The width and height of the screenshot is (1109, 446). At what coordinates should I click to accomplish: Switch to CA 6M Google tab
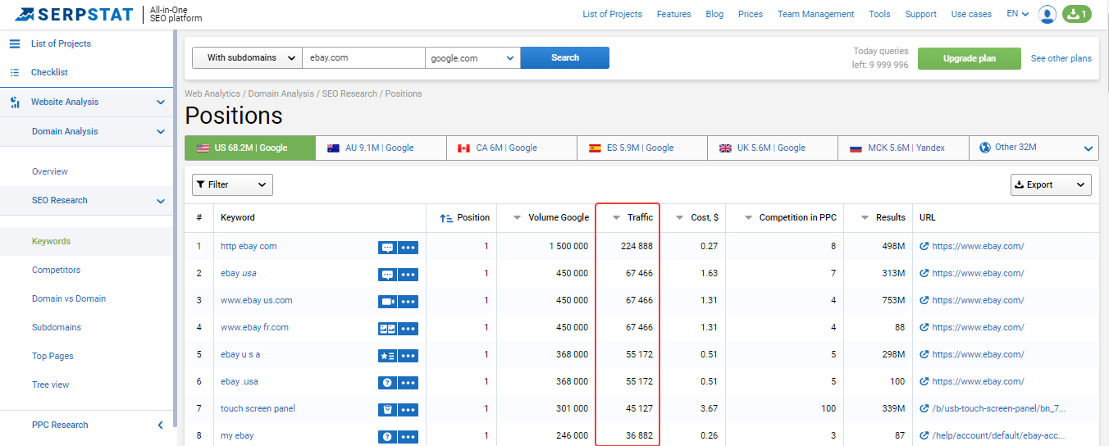(x=512, y=148)
